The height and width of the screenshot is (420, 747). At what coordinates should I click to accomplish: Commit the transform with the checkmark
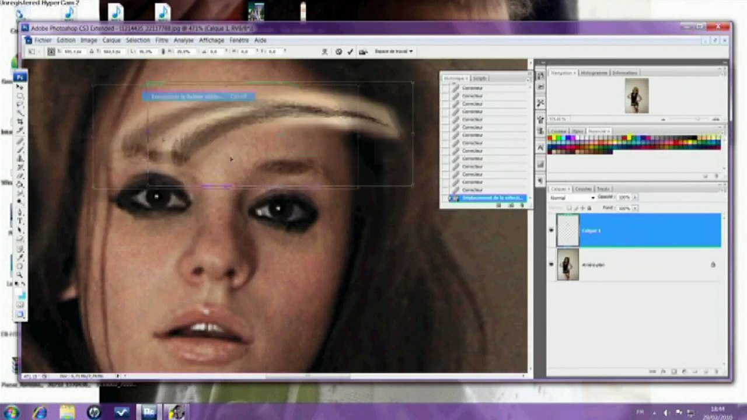(x=350, y=51)
